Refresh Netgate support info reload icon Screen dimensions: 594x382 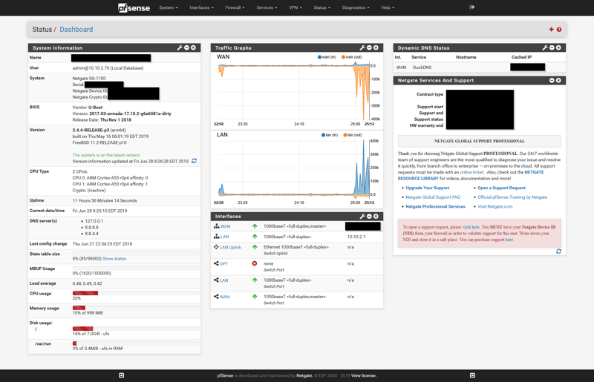click(558, 251)
